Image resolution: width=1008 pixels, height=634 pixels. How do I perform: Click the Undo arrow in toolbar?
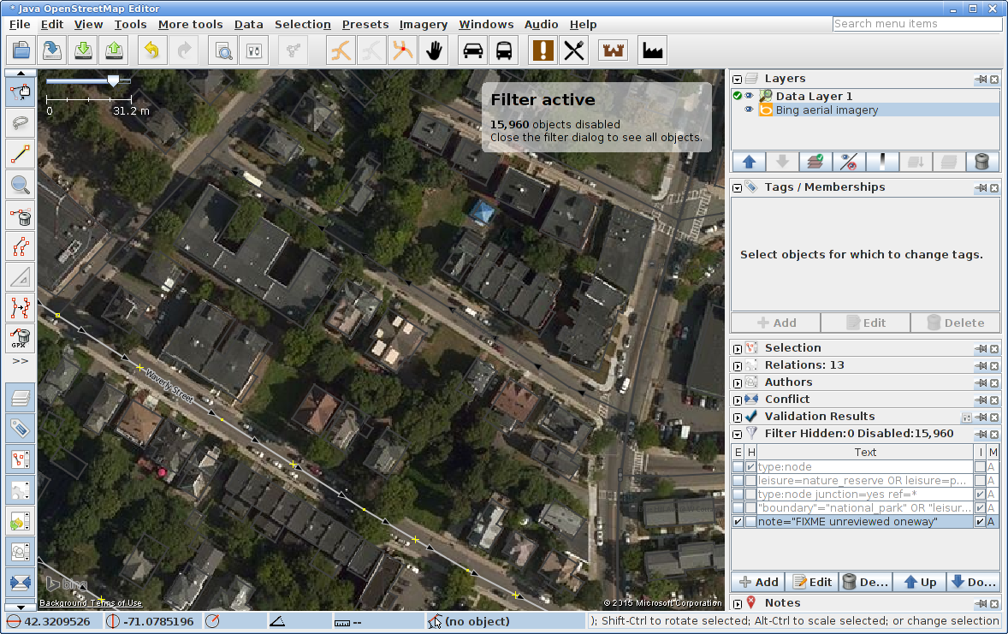(x=151, y=50)
